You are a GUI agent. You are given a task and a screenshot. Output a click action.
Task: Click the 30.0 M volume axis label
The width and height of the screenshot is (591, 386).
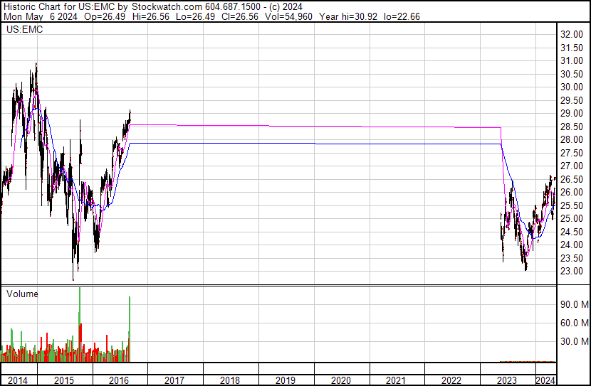coord(575,341)
